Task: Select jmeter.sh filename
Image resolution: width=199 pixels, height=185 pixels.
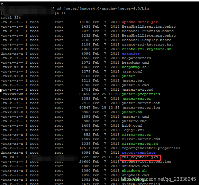Action: (132, 112)
